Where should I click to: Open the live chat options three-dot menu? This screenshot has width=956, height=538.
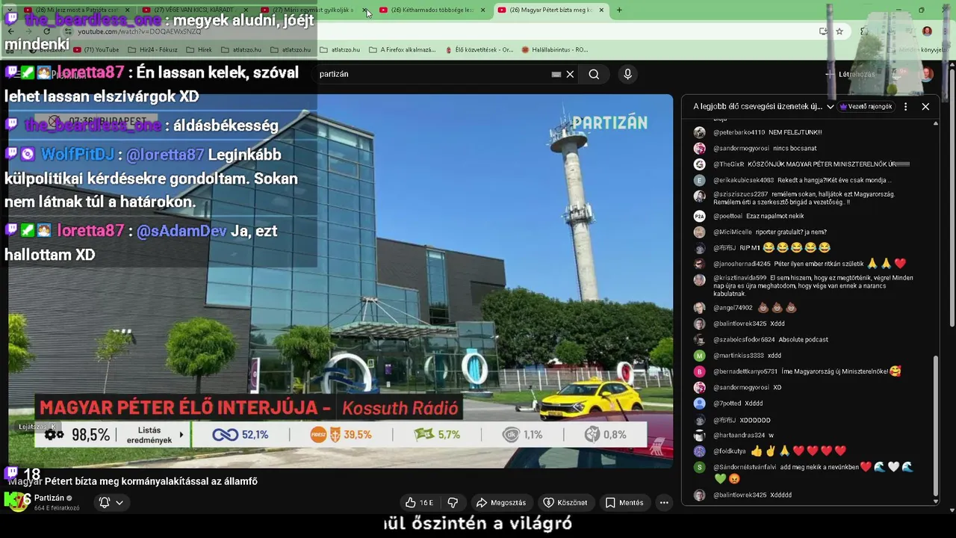click(x=905, y=106)
